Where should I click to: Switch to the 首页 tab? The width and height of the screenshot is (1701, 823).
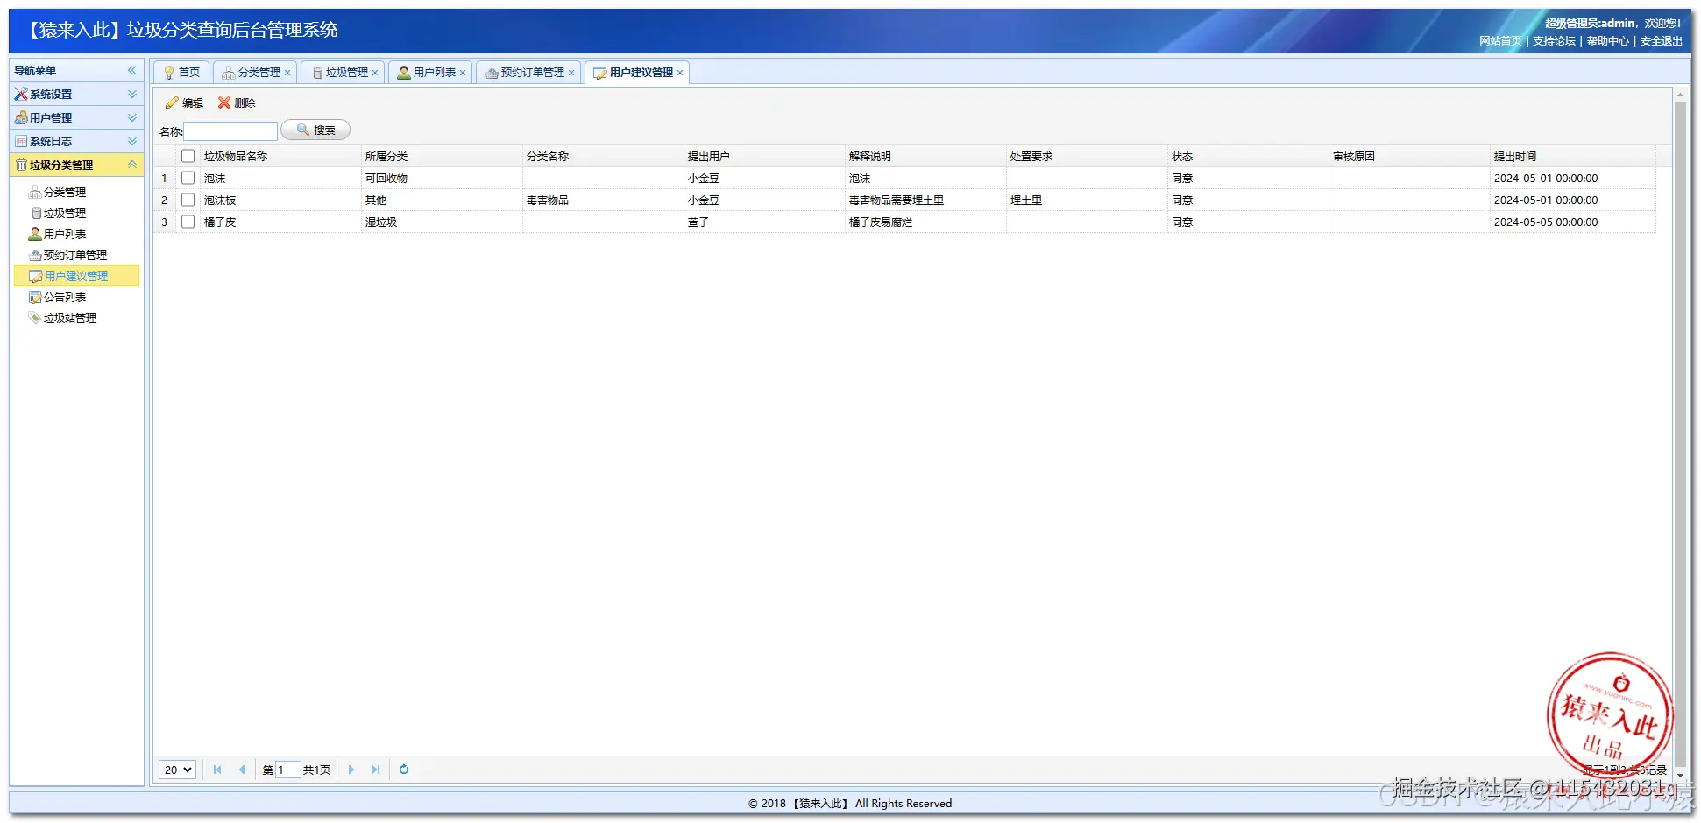click(x=181, y=73)
